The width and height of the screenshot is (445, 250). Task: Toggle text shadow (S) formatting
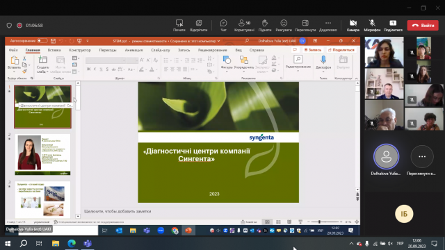click(x=107, y=69)
